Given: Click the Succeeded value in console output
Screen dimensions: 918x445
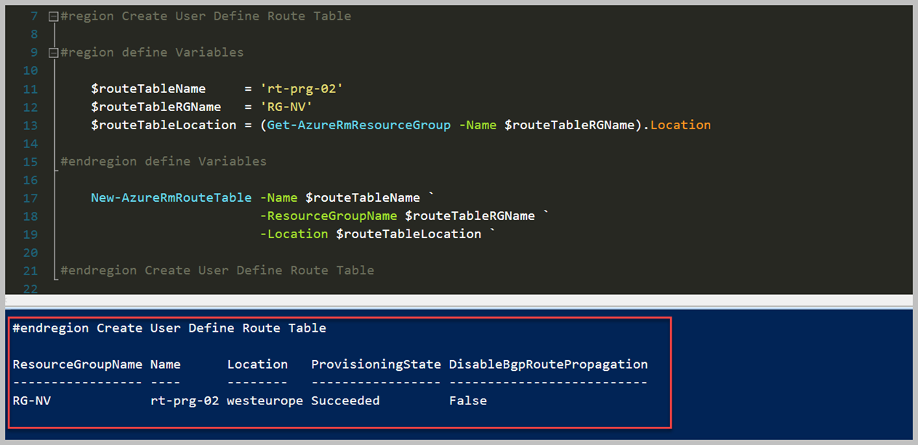Looking at the screenshot, I should pyautogui.click(x=345, y=401).
